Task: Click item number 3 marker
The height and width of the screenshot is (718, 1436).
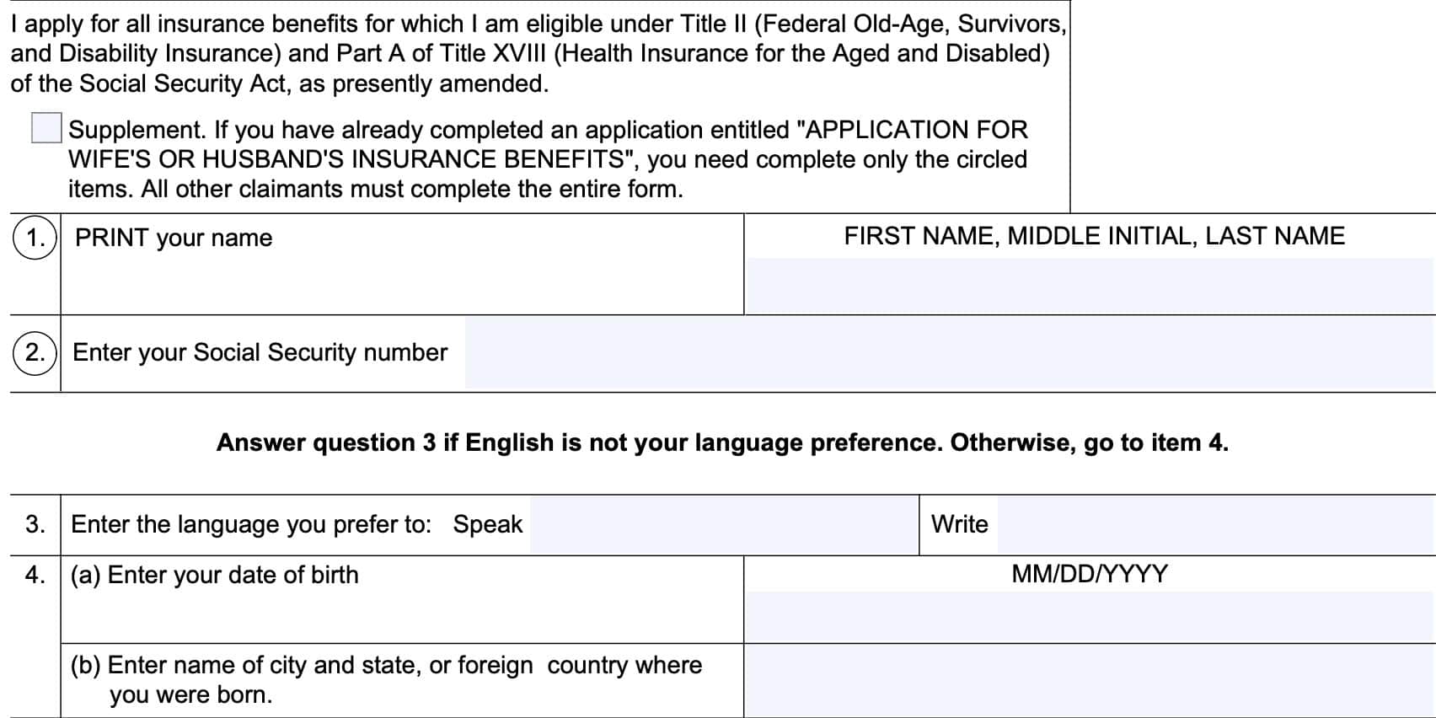Action: (x=35, y=524)
